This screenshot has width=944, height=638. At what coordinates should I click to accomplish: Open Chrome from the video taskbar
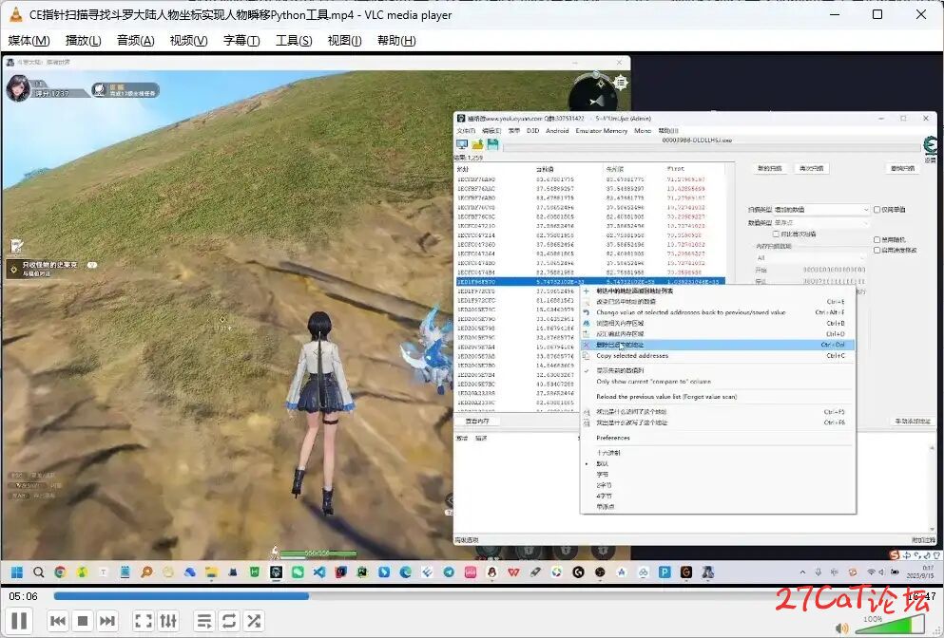(x=60, y=572)
